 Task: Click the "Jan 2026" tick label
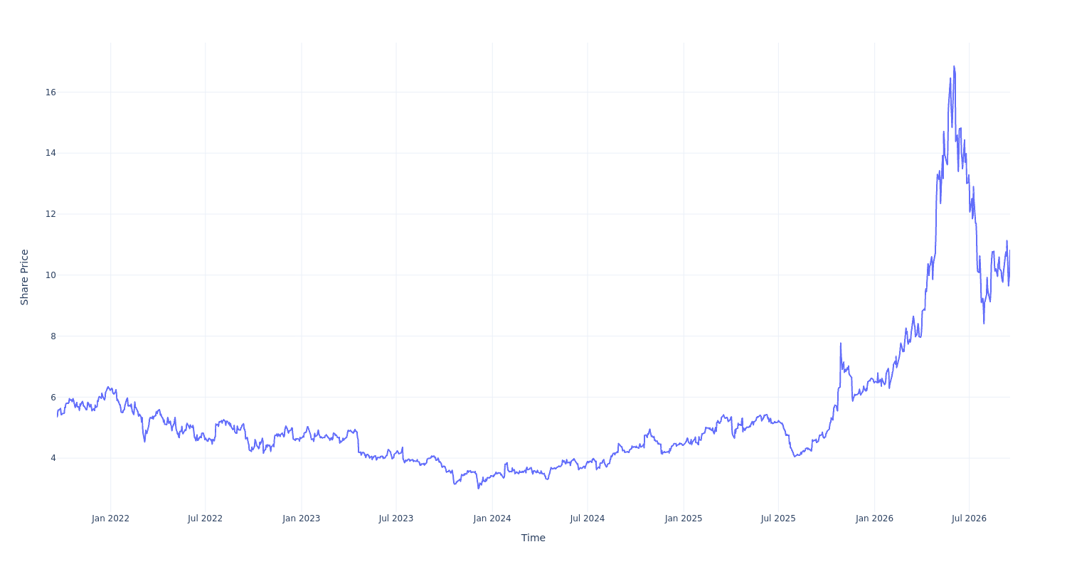click(x=874, y=519)
